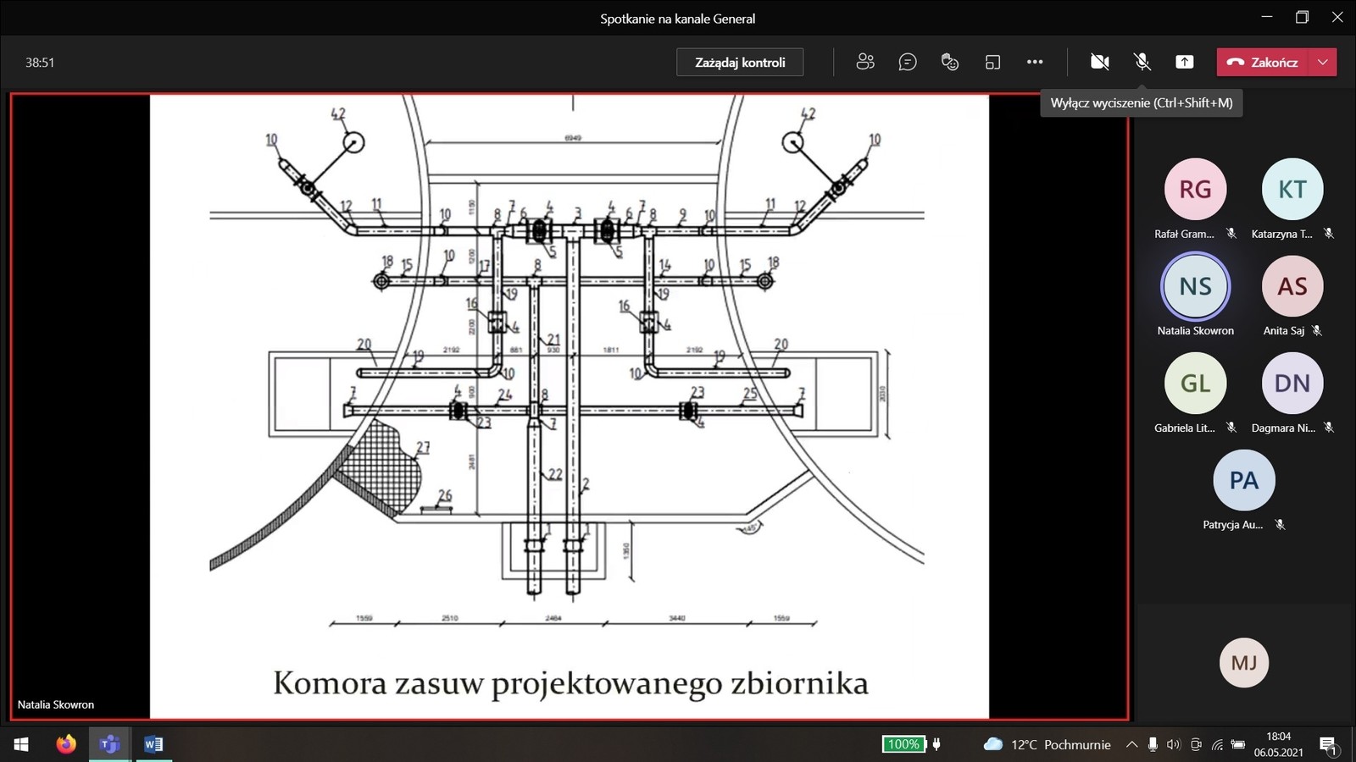The width and height of the screenshot is (1356, 762).
Task: Open the breakout rooms icon
Action: [x=992, y=62]
